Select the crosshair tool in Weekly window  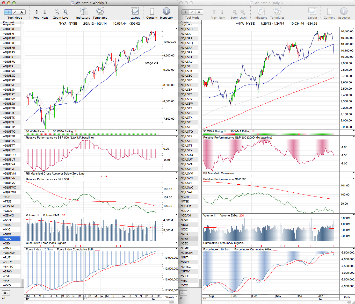point(8,12)
